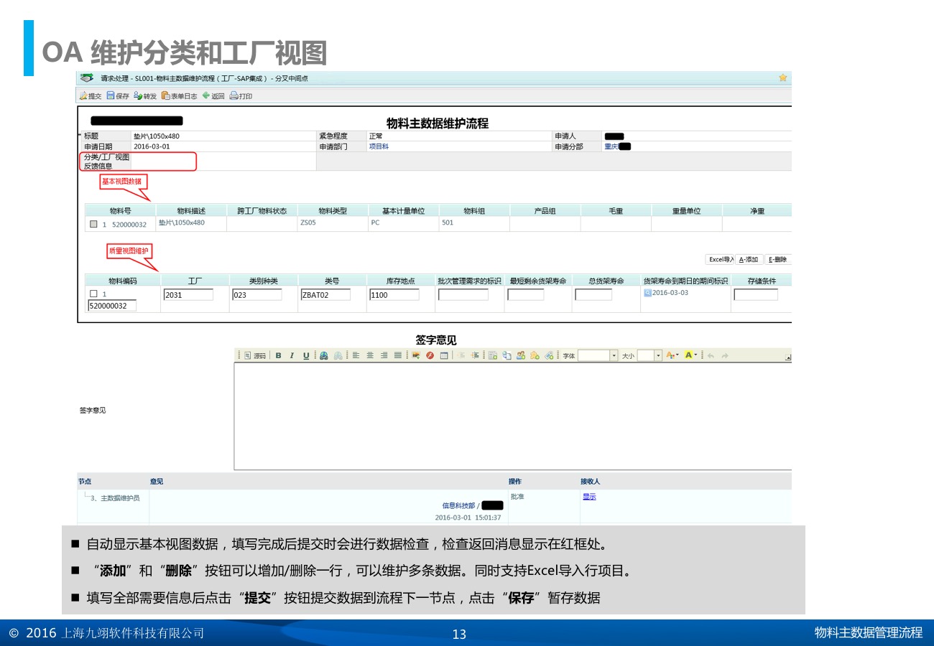Expand the text color dropdown arrow
Screen dimensions: 934x646
click(677, 355)
